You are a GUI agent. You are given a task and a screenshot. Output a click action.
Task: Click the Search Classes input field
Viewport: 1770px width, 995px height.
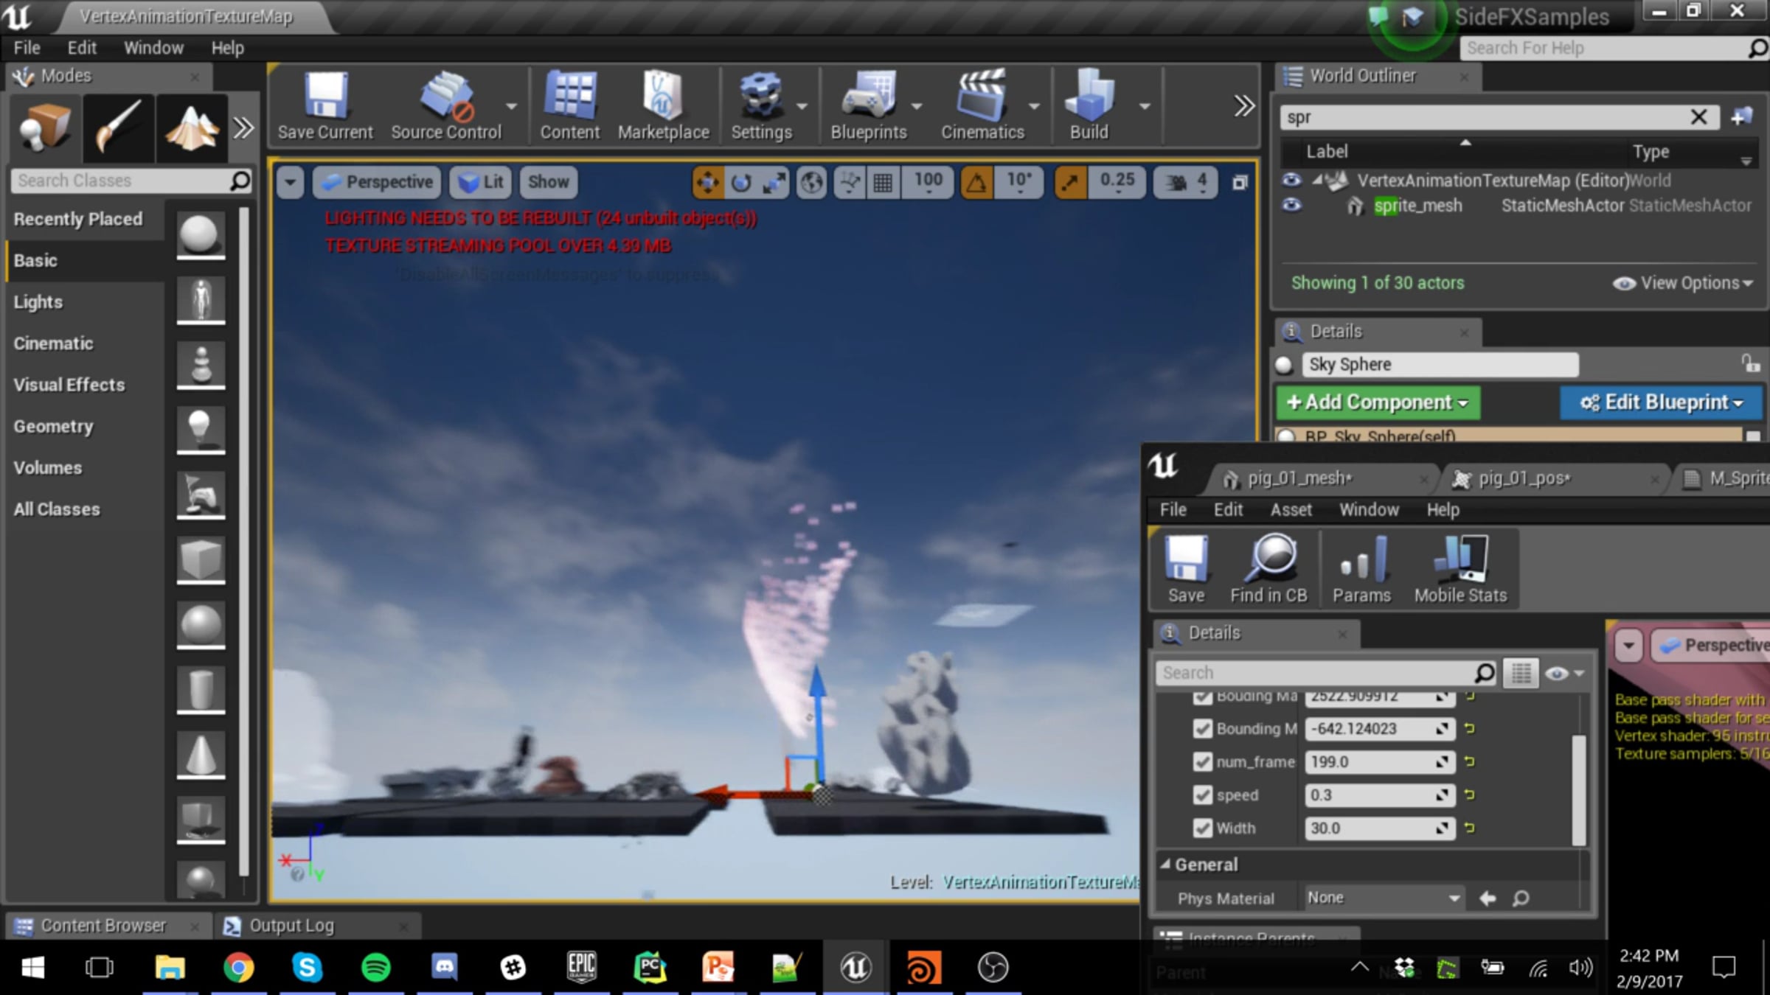[x=131, y=181]
